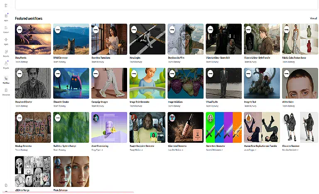The width and height of the screenshot is (319, 194).
Task: Click the 'Story Panels' title text
Action: click(x=21, y=58)
